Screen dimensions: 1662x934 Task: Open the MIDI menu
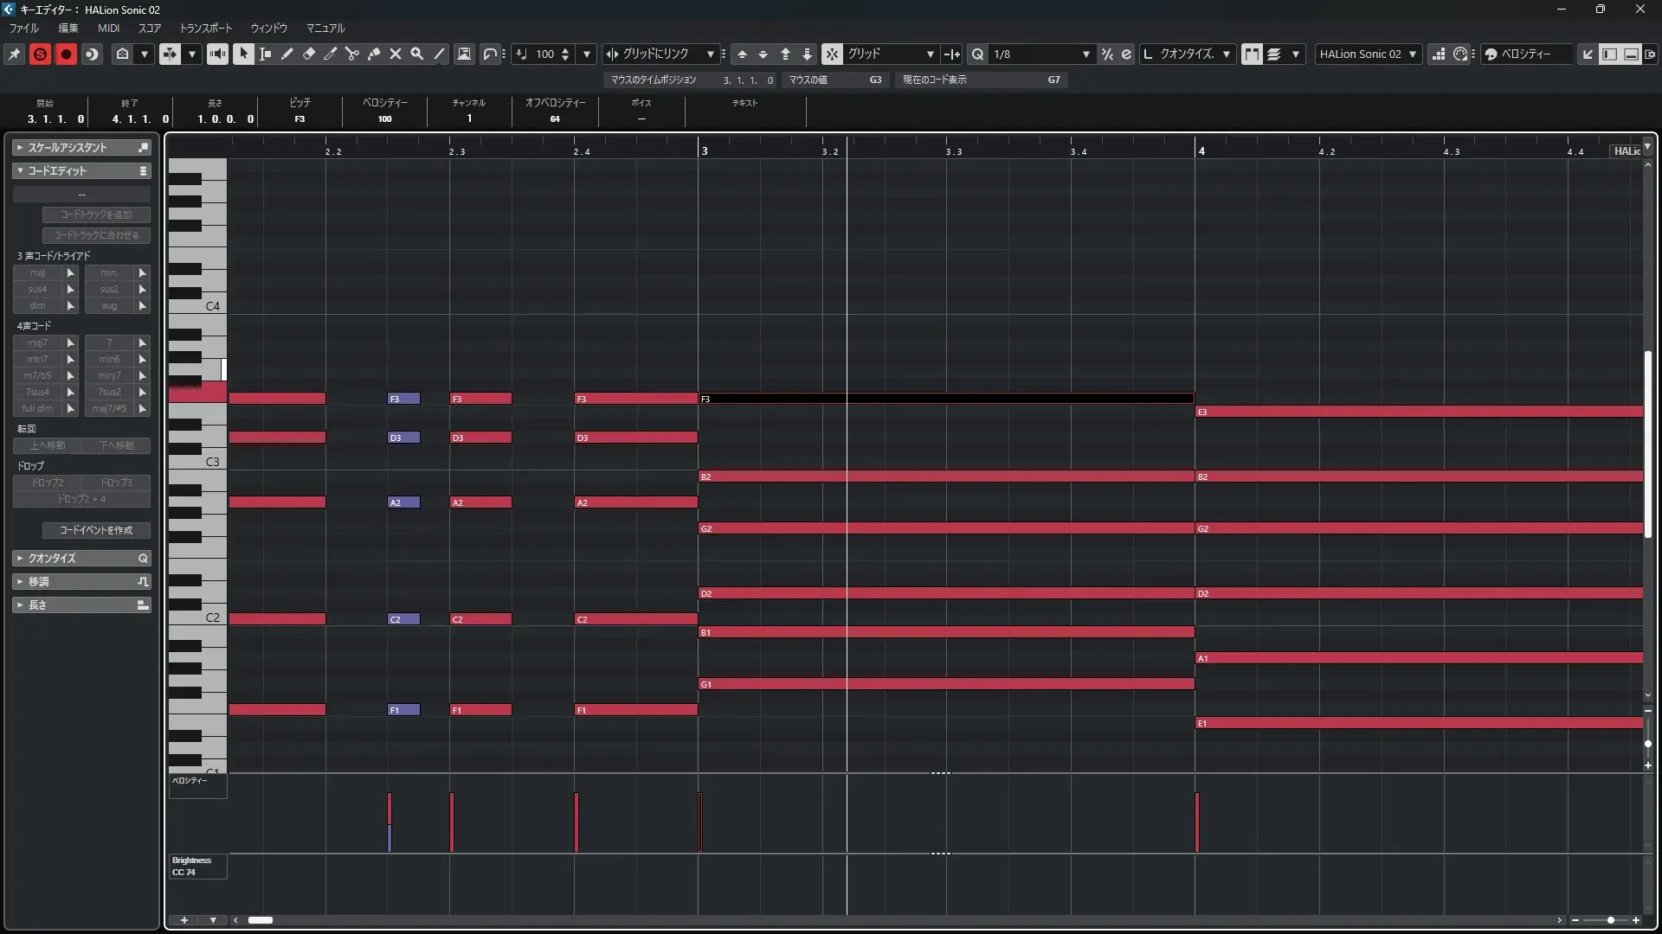(x=108, y=28)
